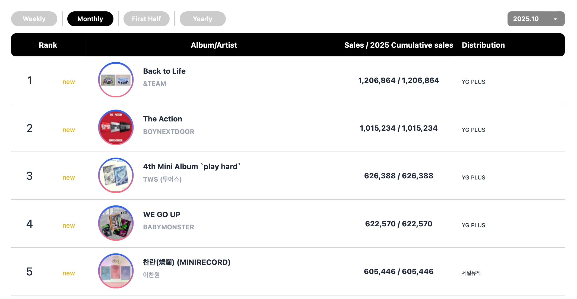Click the BABYMONSTER artist name
The image size is (577, 299).
[169, 227]
